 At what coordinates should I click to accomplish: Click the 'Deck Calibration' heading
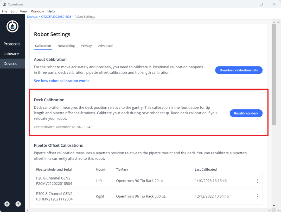[49, 100]
